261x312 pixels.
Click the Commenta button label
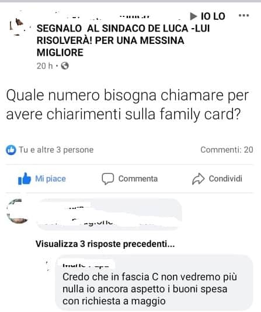[138, 179]
